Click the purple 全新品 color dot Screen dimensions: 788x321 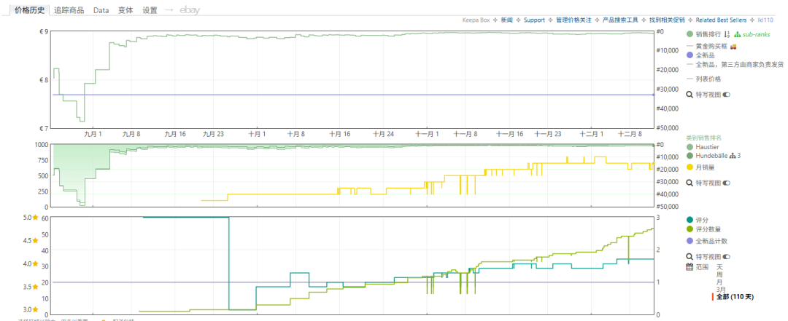(x=689, y=55)
